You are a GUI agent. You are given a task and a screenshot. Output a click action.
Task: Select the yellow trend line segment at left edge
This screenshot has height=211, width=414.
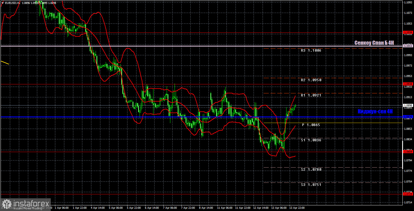click(5, 63)
